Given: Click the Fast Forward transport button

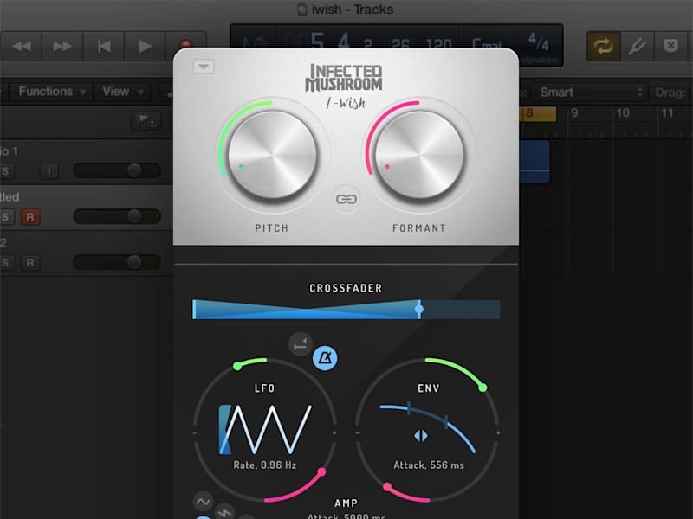Looking at the screenshot, I should coord(62,47).
